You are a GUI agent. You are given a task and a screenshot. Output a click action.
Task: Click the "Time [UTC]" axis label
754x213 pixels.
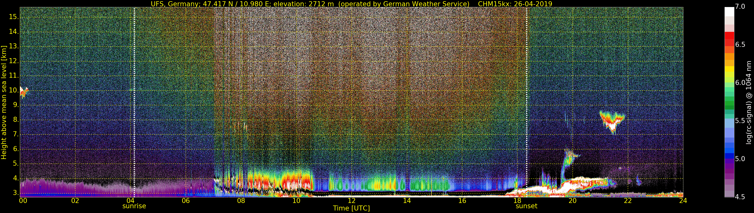[x=351, y=208]
